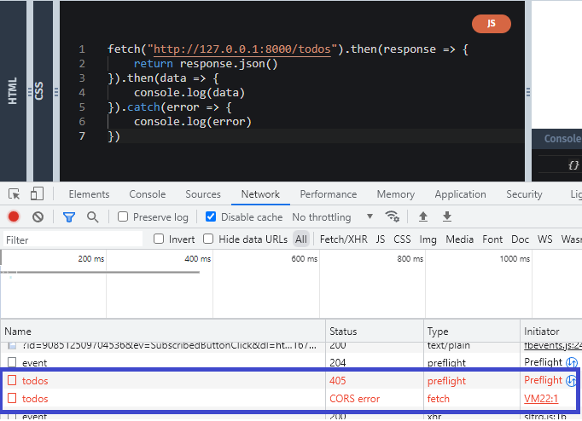This screenshot has width=582, height=421.
Task: Enable Preserve log checkbox
Action: [123, 216]
